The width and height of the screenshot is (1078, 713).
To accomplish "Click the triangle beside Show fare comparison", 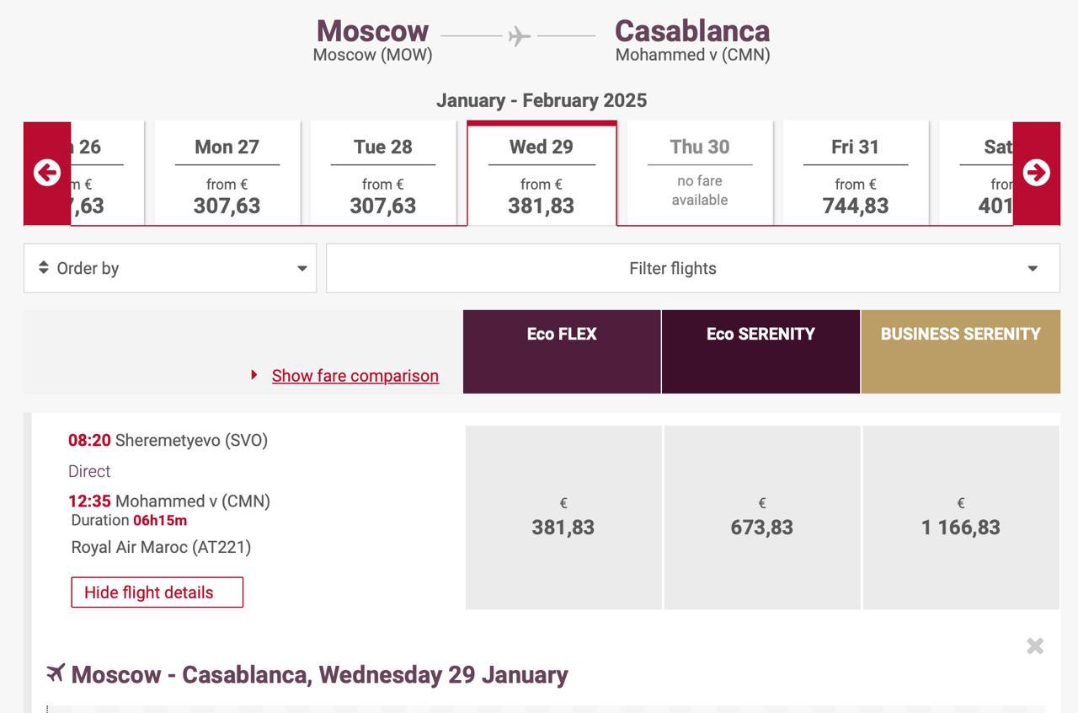I will pyautogui.click(x=254, y=375).
